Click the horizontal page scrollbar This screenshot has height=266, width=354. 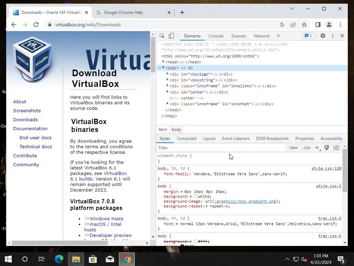click(59, 243)
